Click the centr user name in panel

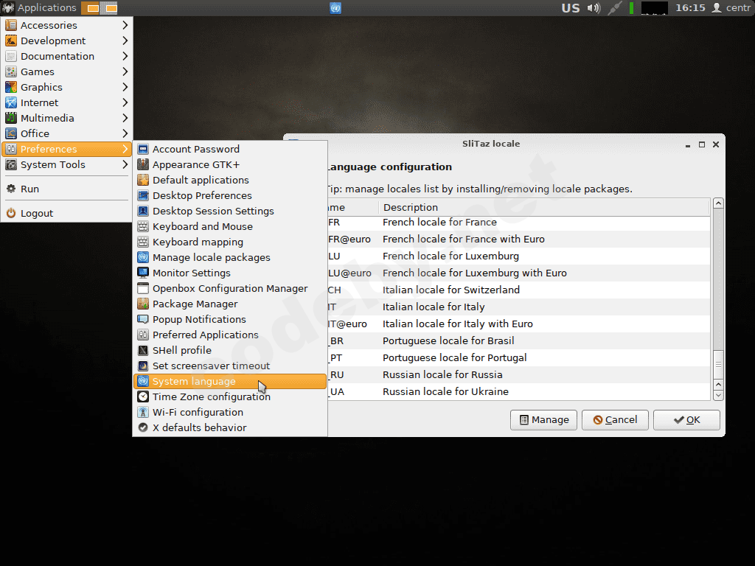coord(738,7)
